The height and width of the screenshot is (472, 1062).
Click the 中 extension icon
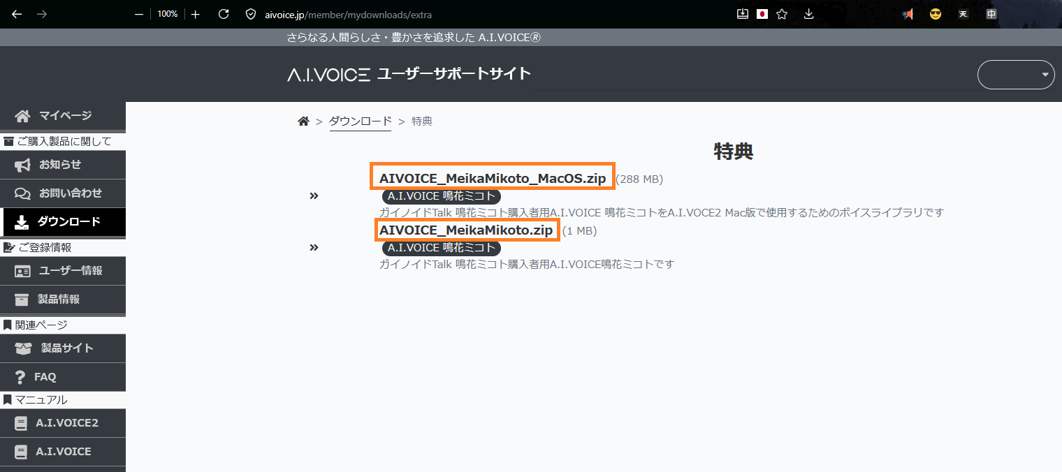(991, 14)
